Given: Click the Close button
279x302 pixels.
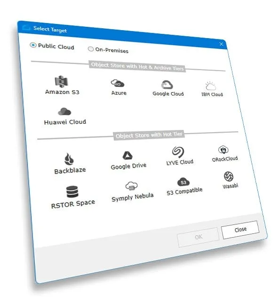Looking at the screenshot, I should pos(240,230).
